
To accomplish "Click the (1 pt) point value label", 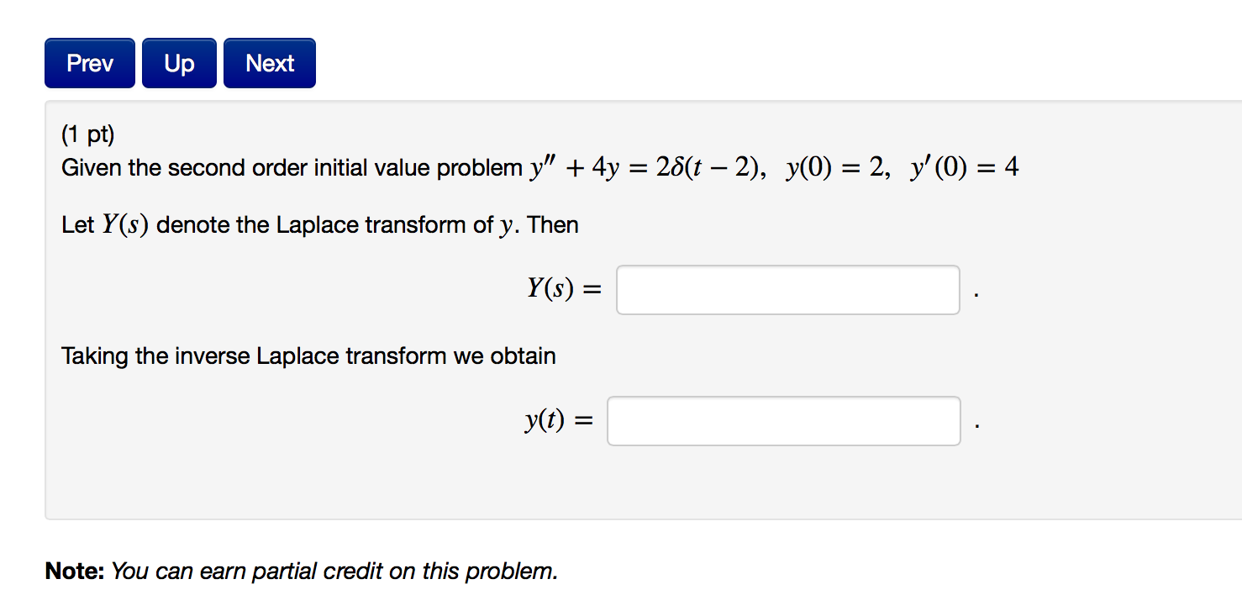I will (x=88, y=134).
